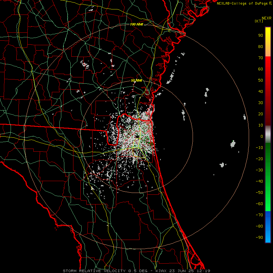The width and height of the screenshot is (273, 273).
Task: Click the NEXR label above the color scale
Action: [x=266, y=18]
